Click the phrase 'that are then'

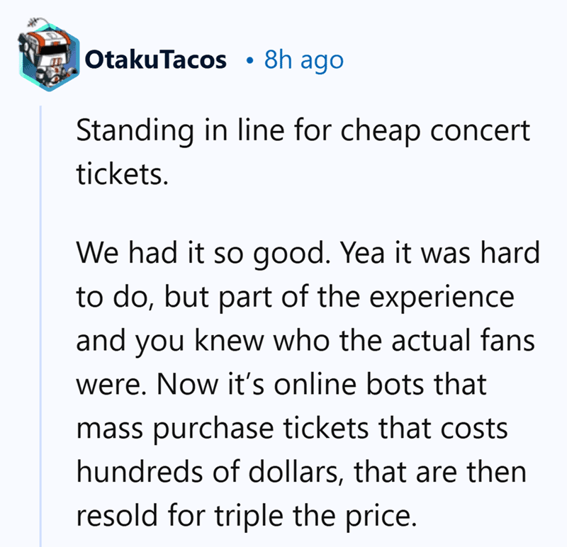[x=439, y=472]
